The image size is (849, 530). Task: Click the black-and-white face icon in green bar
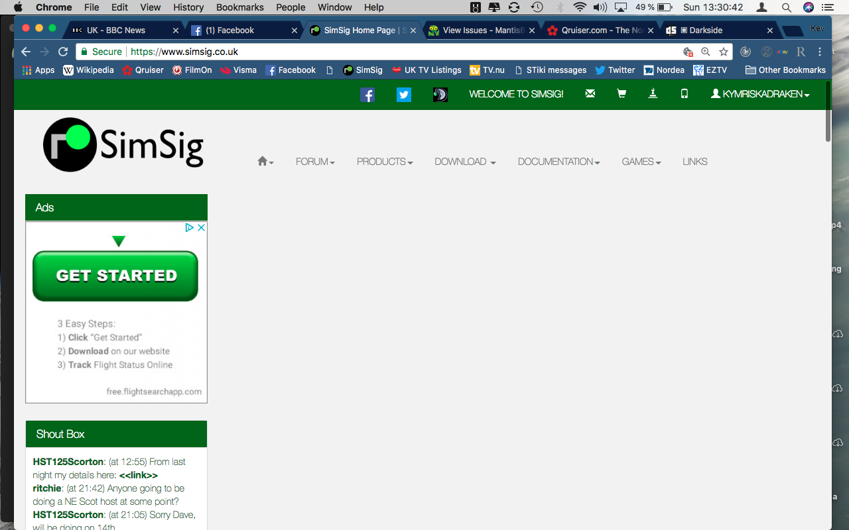(x=440, y=95)
